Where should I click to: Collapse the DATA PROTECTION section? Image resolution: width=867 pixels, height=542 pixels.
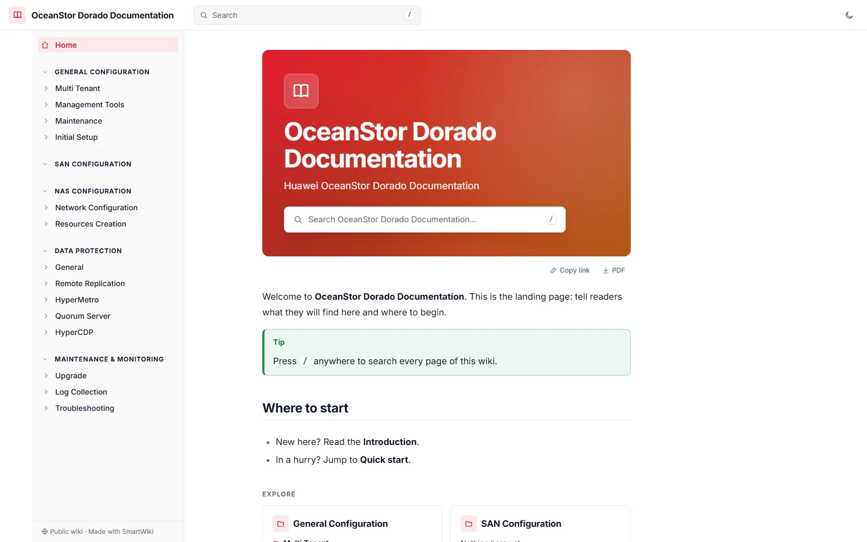coord(45,251)
